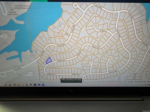The height and width of the screenshot is (112, 150).
Task: Click the Fineza Ln cul-de-sac loop
Action: [31, 74]
